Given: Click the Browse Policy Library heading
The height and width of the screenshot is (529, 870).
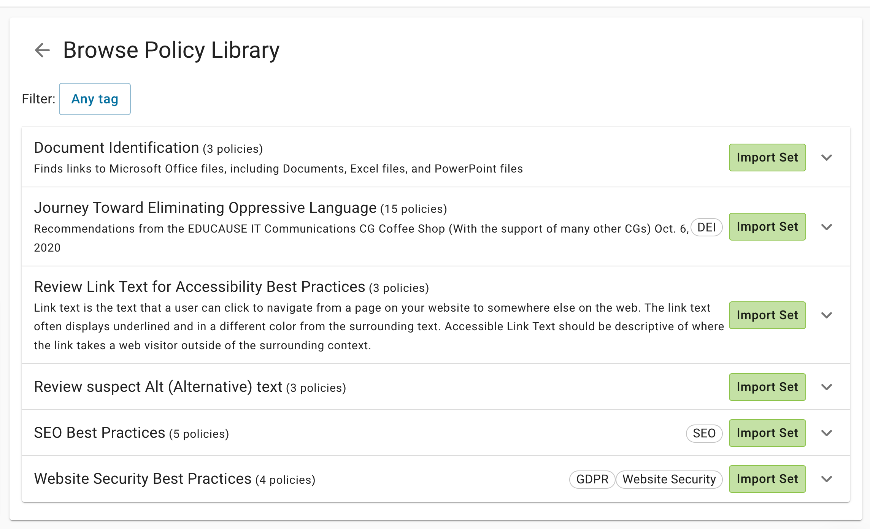Looking at the screenshot, I should pyautogui.click(x=171, y=50).
